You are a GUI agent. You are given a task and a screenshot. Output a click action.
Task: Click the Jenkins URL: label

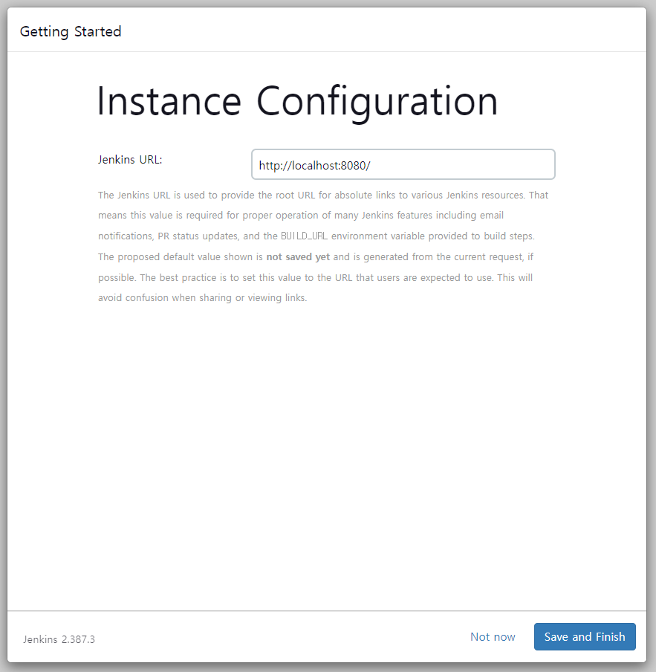pos(130,159)
